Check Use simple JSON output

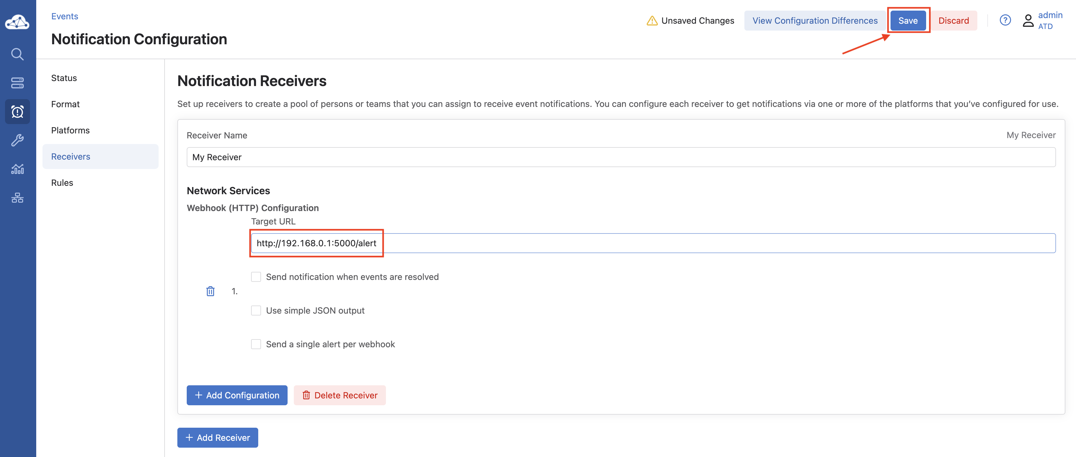coord(256,311)
